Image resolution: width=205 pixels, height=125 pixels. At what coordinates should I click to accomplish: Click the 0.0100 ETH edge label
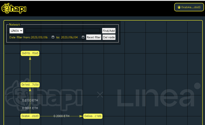click(30, 100)
